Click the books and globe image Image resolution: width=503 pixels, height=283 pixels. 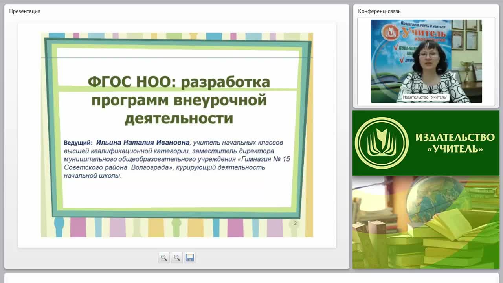[x=426, y=222]
